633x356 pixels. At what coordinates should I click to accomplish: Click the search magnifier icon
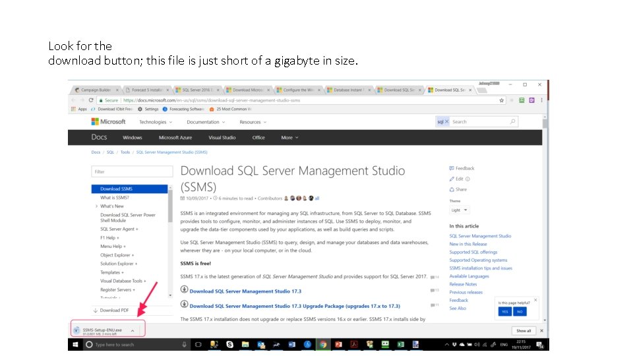point(513,121)
